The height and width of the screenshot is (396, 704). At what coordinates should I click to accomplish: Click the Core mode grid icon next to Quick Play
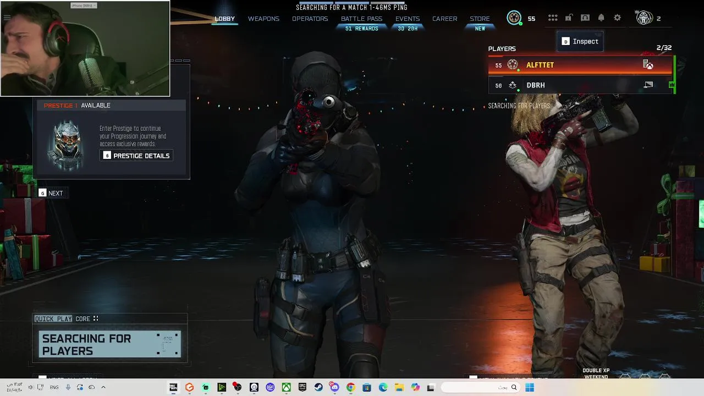point(96,318)
